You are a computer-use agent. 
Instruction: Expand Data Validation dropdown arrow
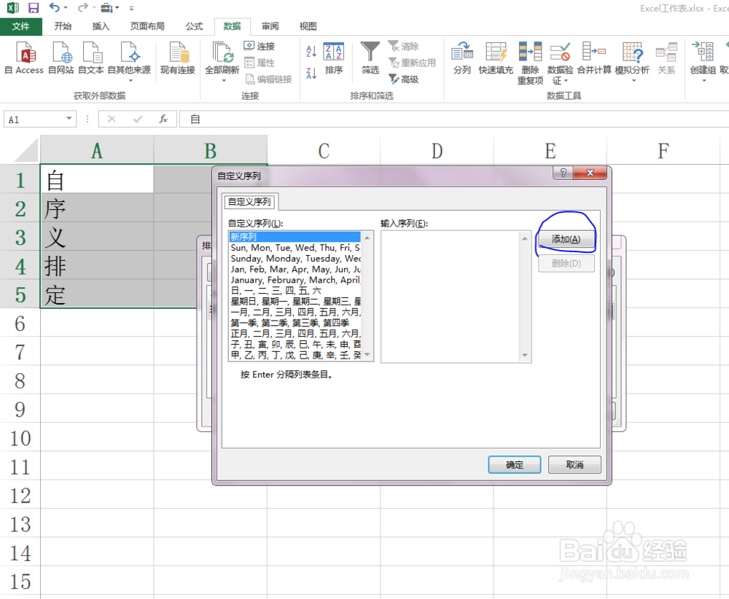(x=566, y=82)
